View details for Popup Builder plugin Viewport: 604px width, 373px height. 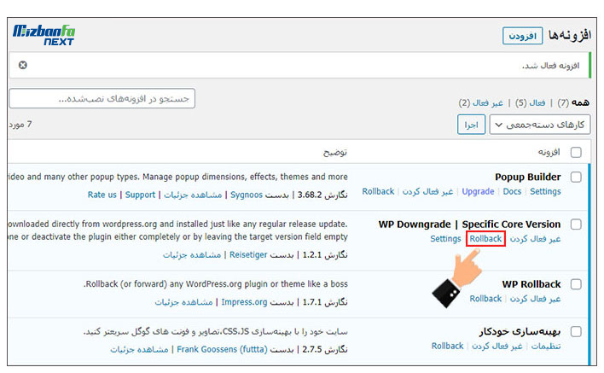[x=193, y=195]
